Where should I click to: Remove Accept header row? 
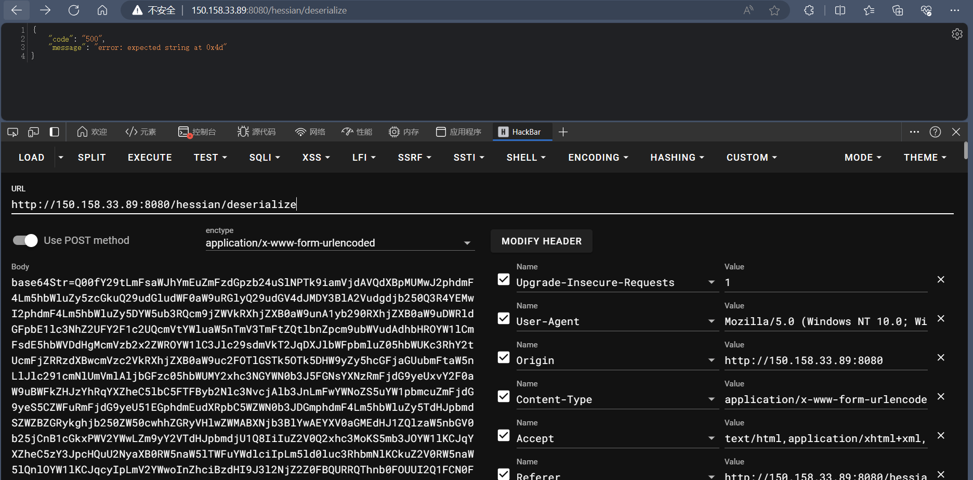tap(941, 435)
